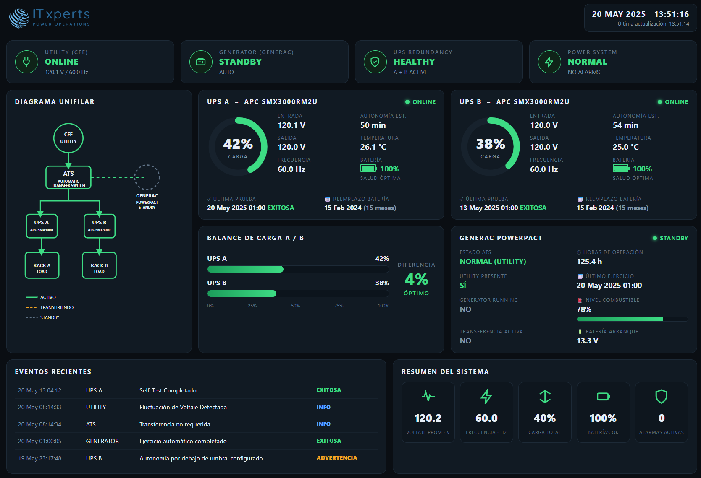Open Power System Normal card

(x=613, y=62)
